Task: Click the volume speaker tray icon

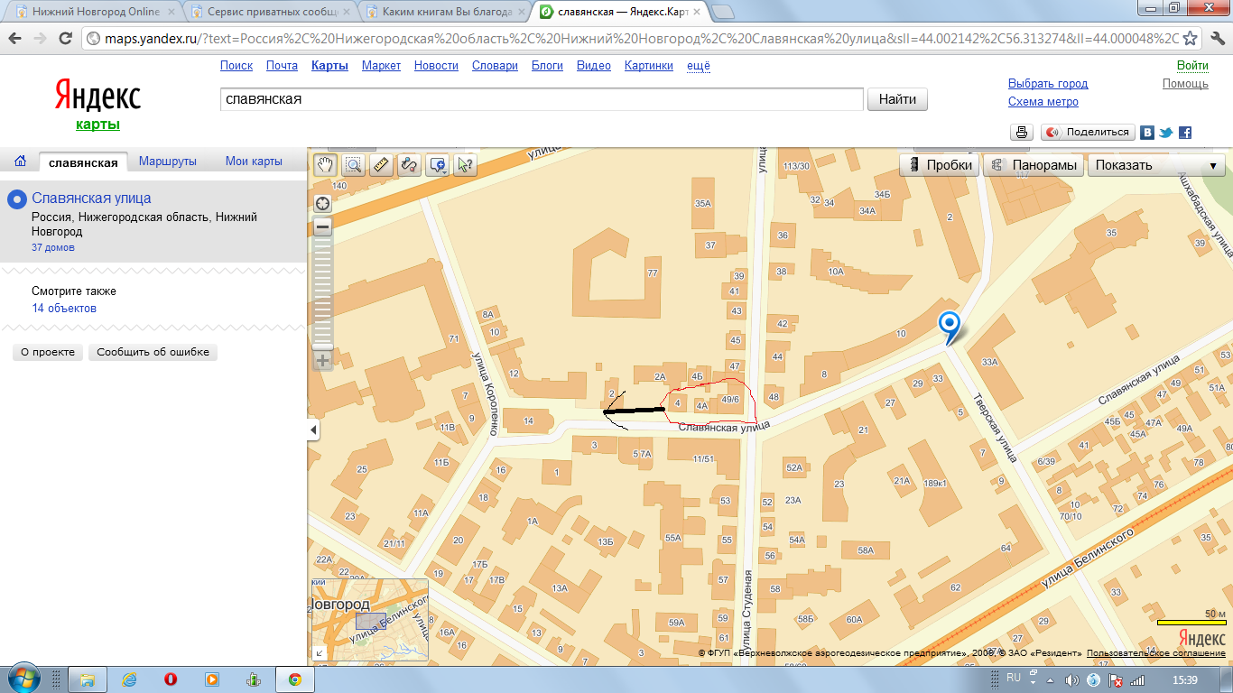Action: pyautogui.click(x=1071, y=679)
